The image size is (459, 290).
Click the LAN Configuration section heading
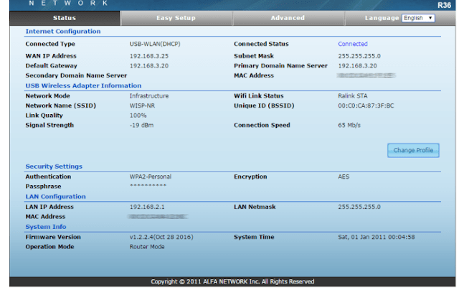click(55, 197)
